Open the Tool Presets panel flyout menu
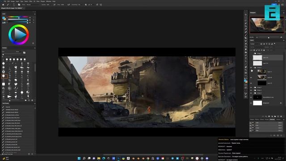286x161 pixels. coord(35,103)
